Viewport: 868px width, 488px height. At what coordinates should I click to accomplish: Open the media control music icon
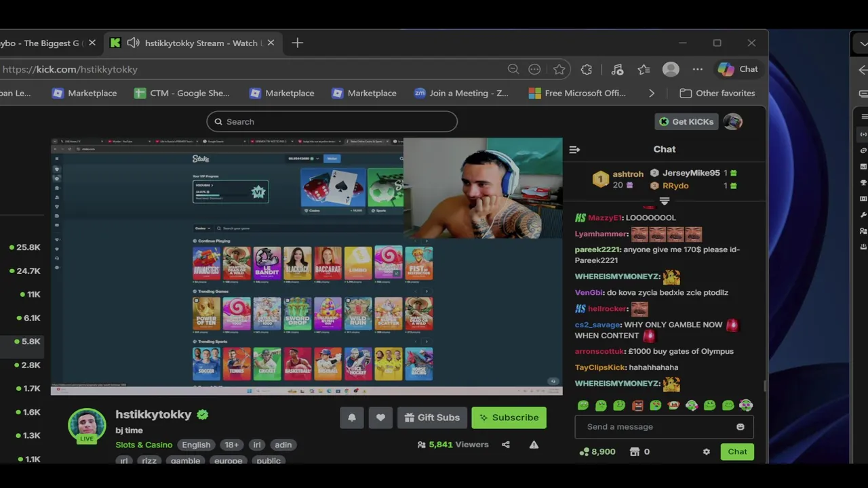(x=617, y=69)
